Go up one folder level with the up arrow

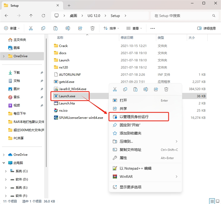click(x=31, y=16)
